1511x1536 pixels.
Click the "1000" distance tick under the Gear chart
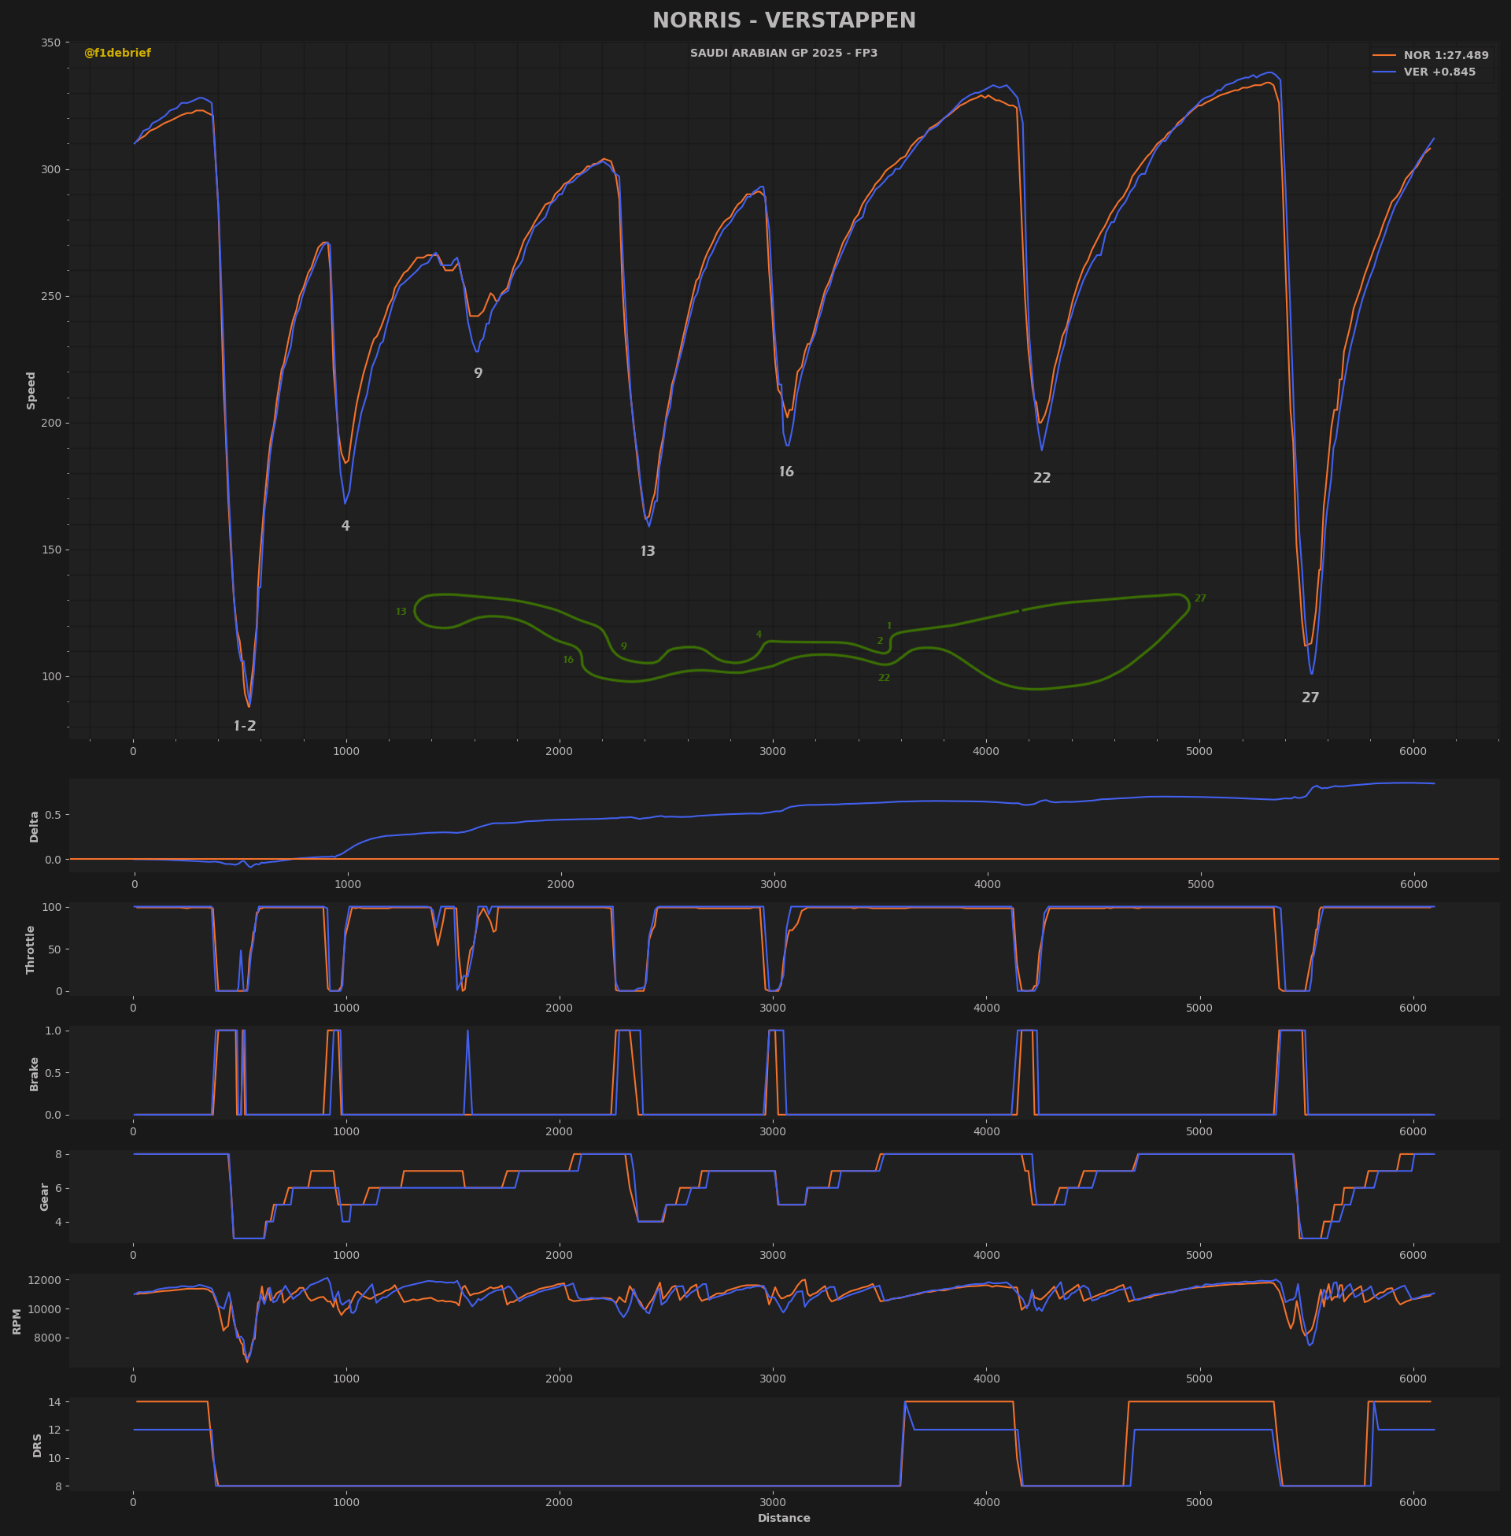point(346,1256)
